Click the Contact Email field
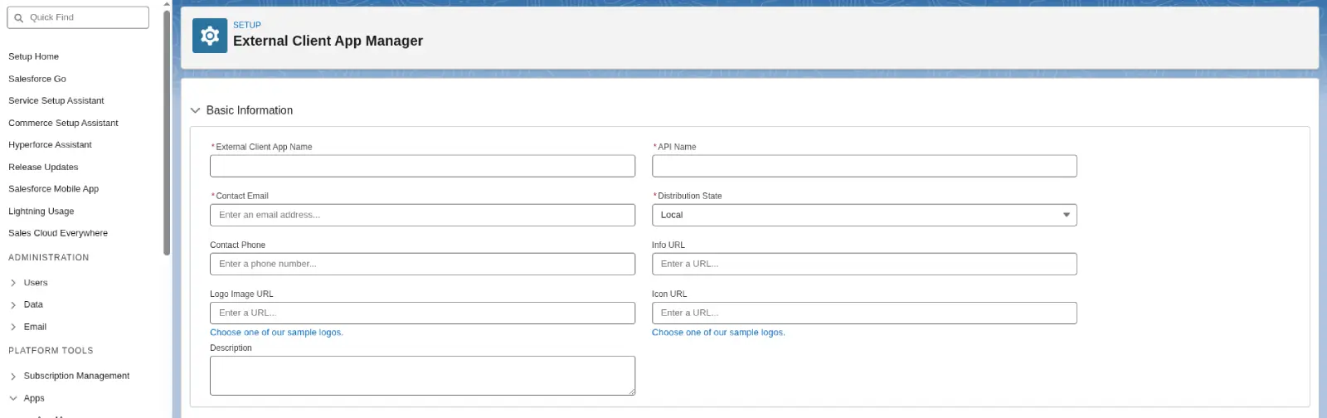Screen dimensions: 1327x418 pyautogui.click(x=422, y=215)
